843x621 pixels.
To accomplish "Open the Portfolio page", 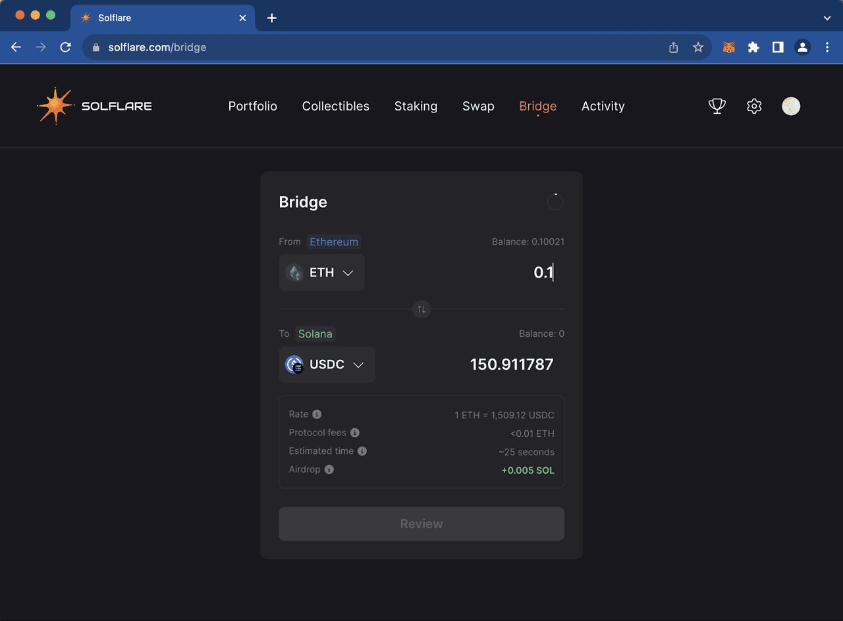I will (253, 106).
